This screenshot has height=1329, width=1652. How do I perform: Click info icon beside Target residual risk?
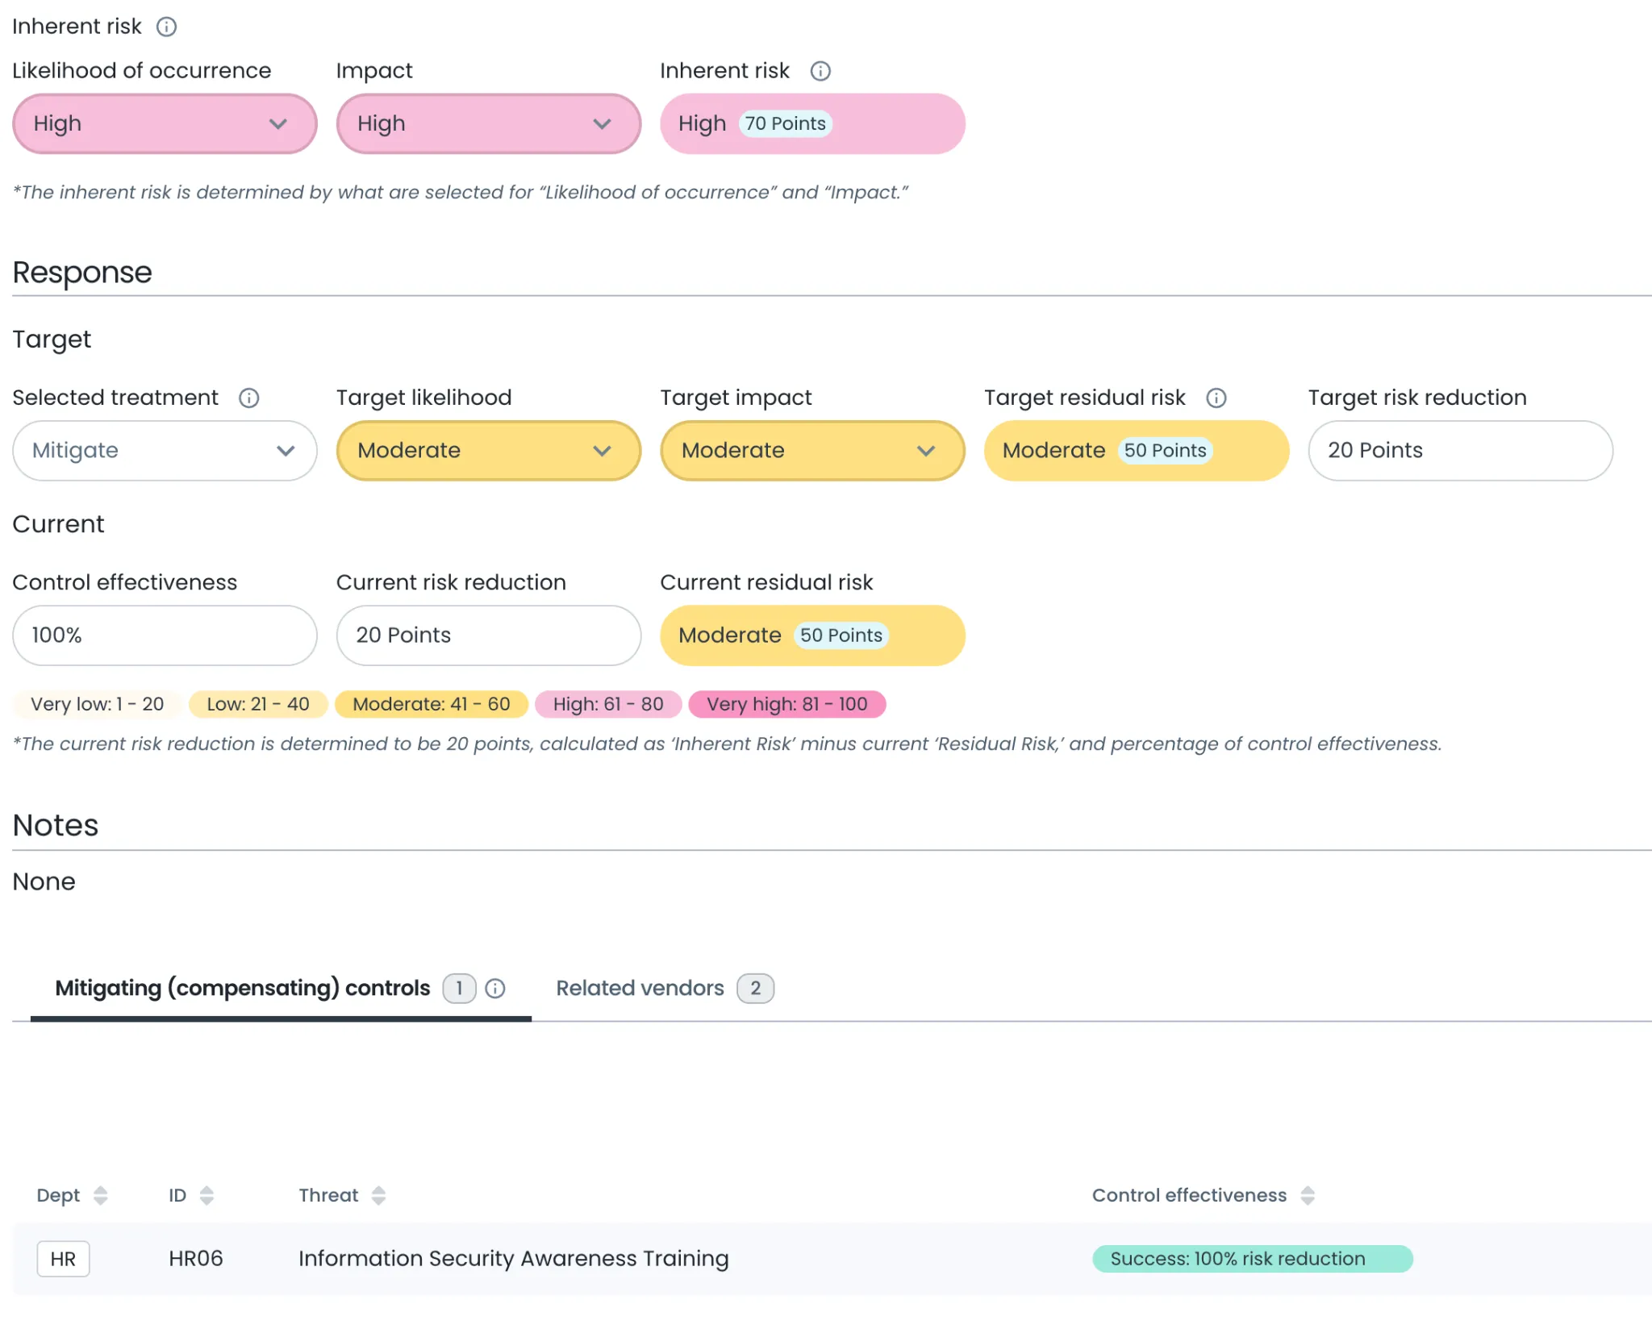pyautogui.click(x=1216, y=398)
